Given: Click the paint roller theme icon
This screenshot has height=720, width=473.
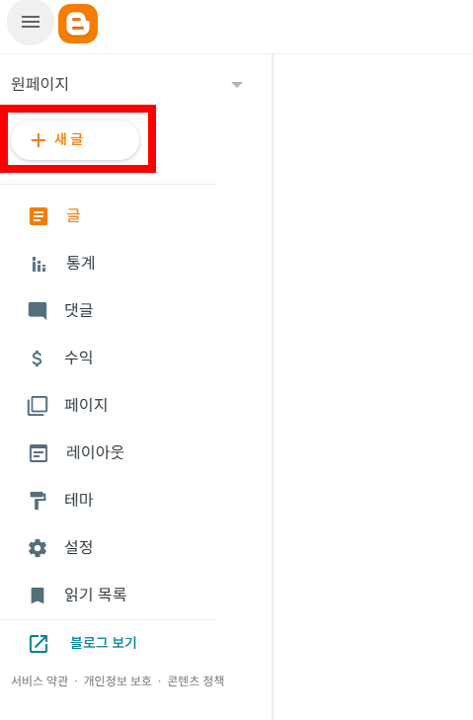Looking at the screenshot, I should (x=38, y=501).
